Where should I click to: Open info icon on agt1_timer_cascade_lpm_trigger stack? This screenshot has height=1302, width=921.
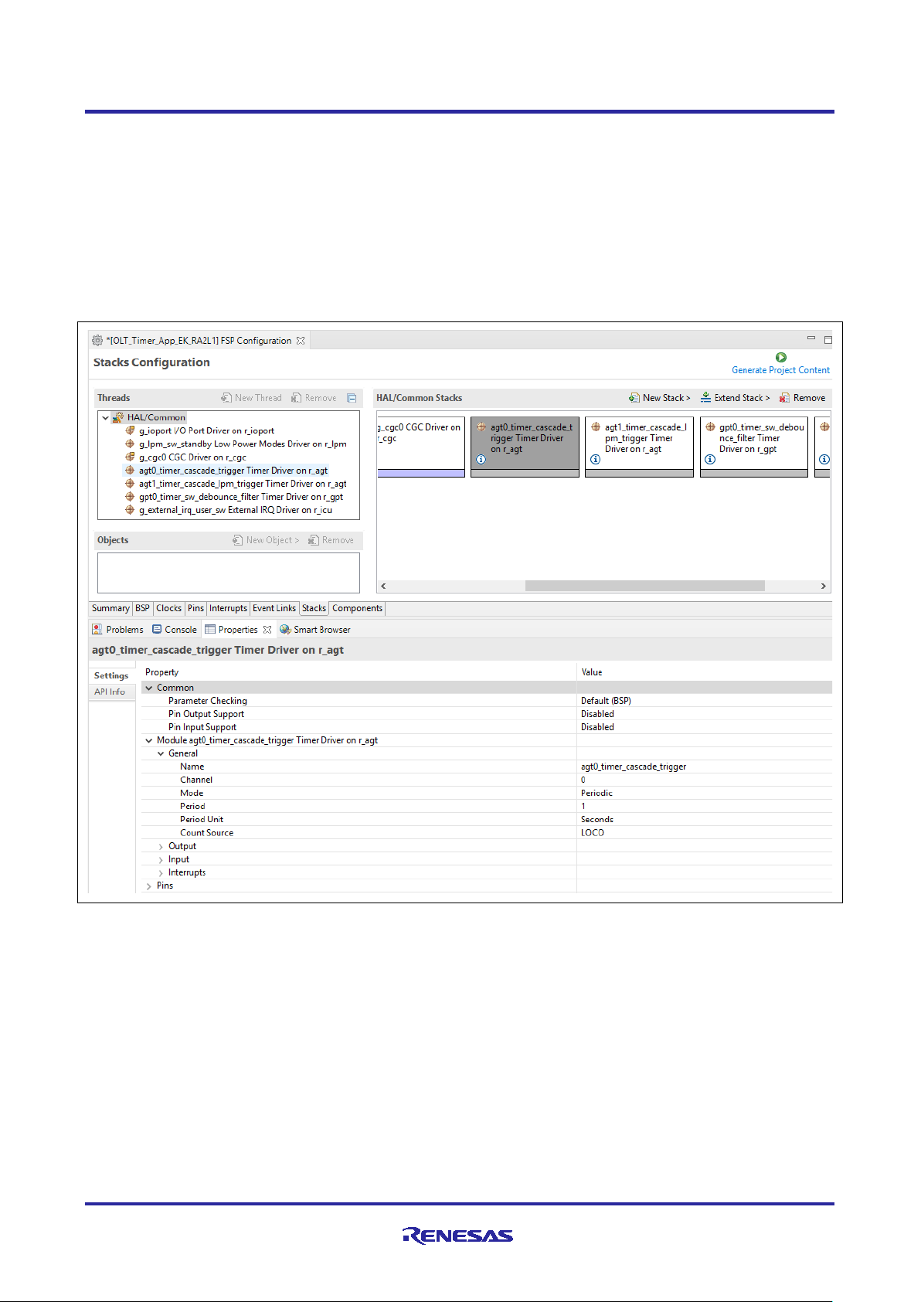(595, 459)
